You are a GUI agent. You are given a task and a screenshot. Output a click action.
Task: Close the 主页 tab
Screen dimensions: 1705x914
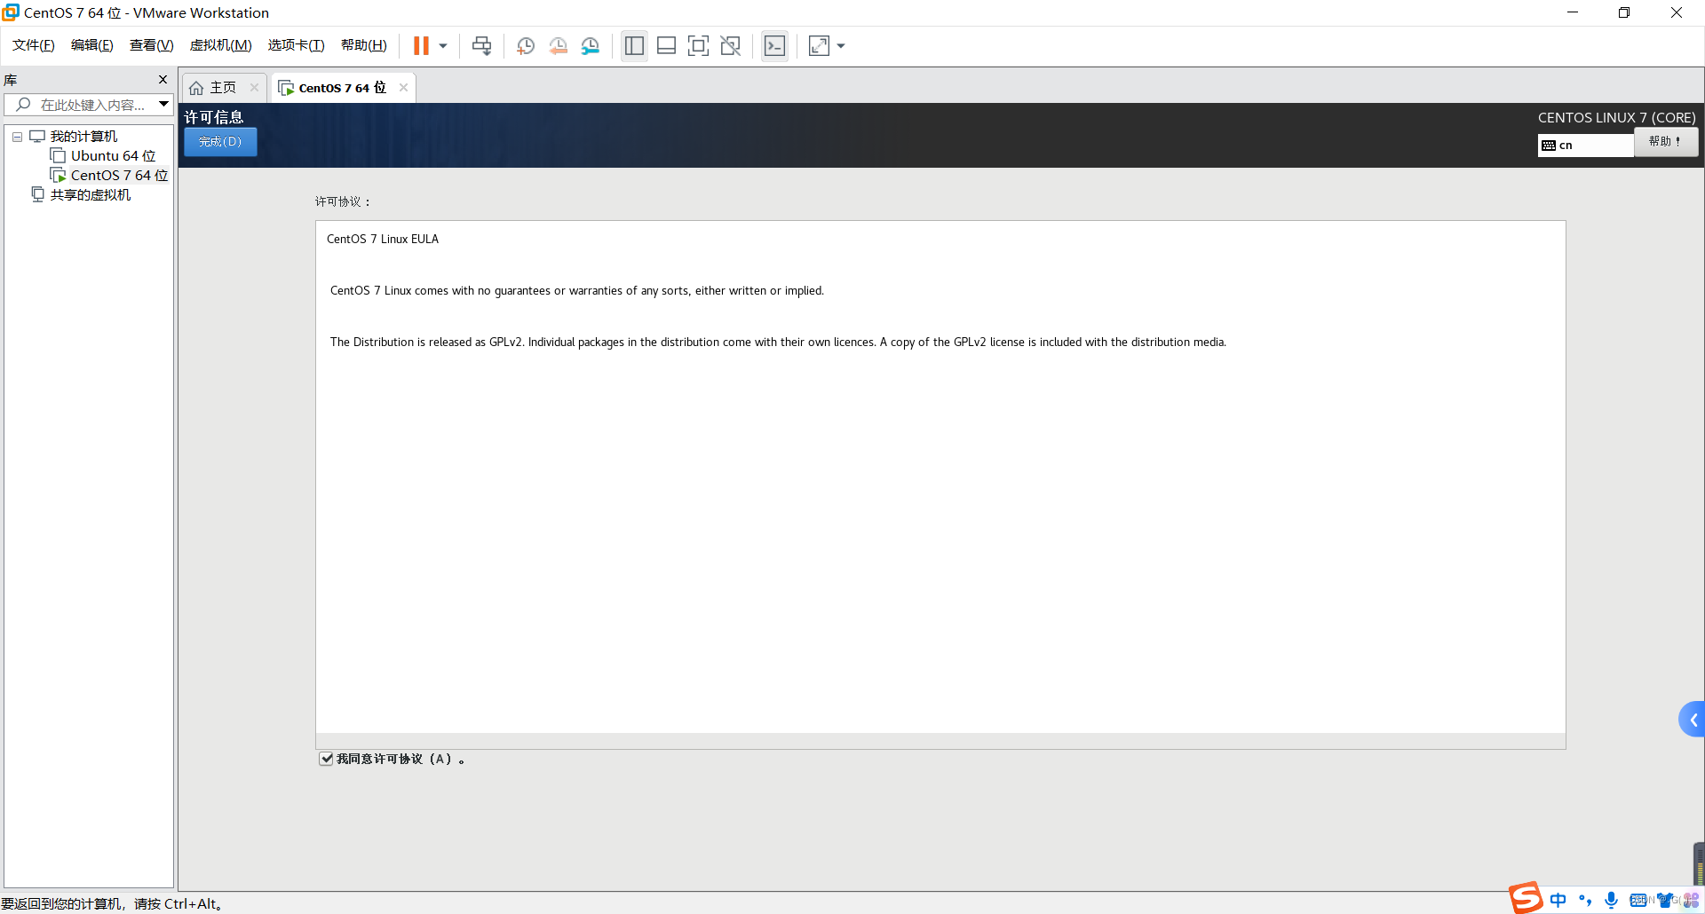254,88
